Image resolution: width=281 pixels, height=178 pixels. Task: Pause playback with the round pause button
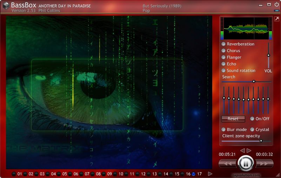[x=246, y=163]
